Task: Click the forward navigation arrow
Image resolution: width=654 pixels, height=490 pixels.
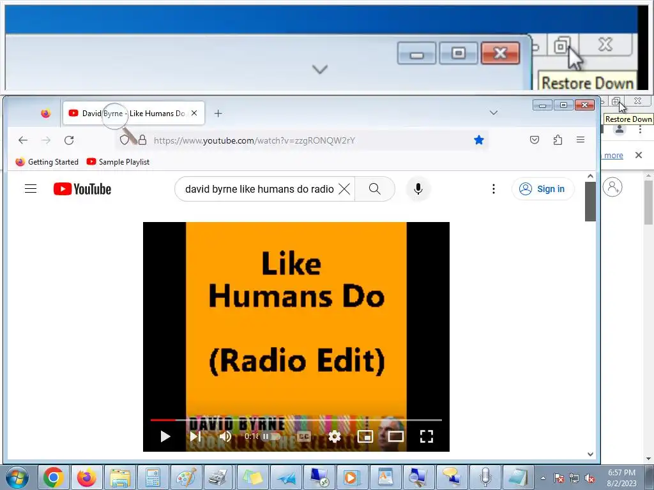Action: (x=46, y=140)
